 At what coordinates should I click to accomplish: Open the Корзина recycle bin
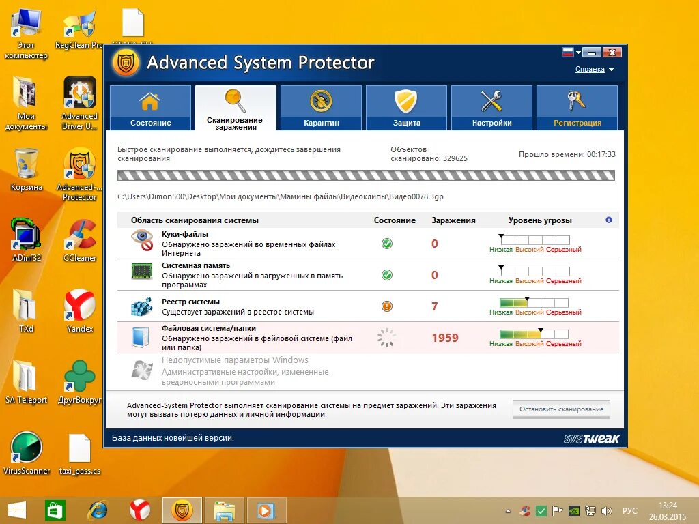27,169
